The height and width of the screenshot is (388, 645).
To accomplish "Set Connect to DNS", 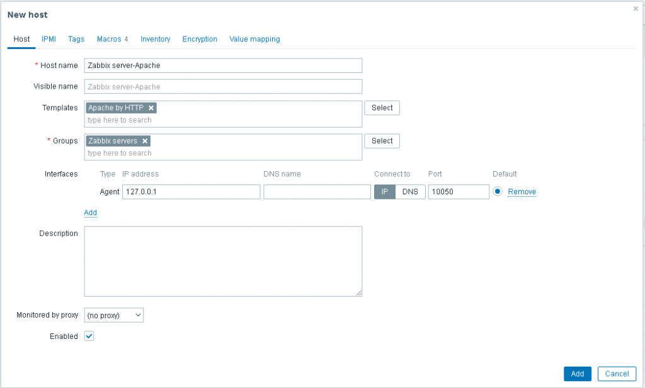I will click(x=410, y=192).
